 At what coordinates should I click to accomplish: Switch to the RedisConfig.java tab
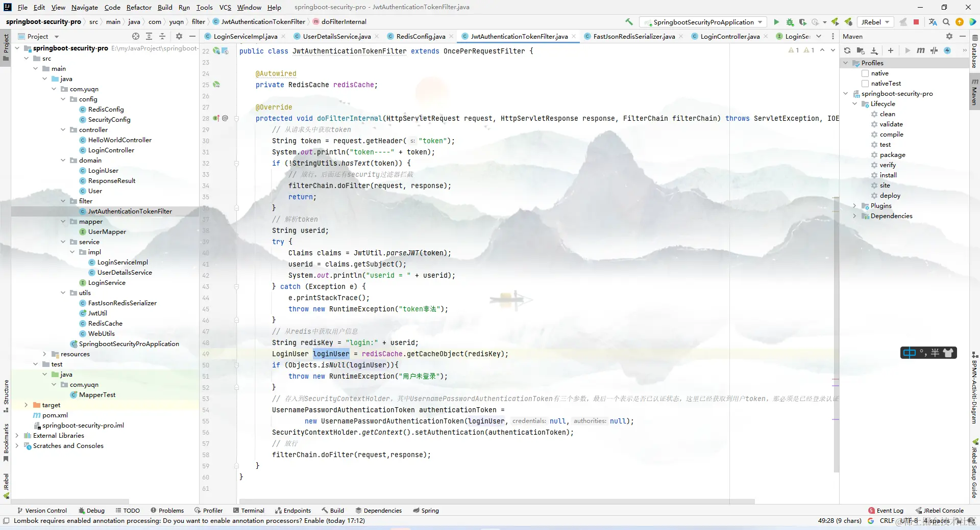click(421, 36)
